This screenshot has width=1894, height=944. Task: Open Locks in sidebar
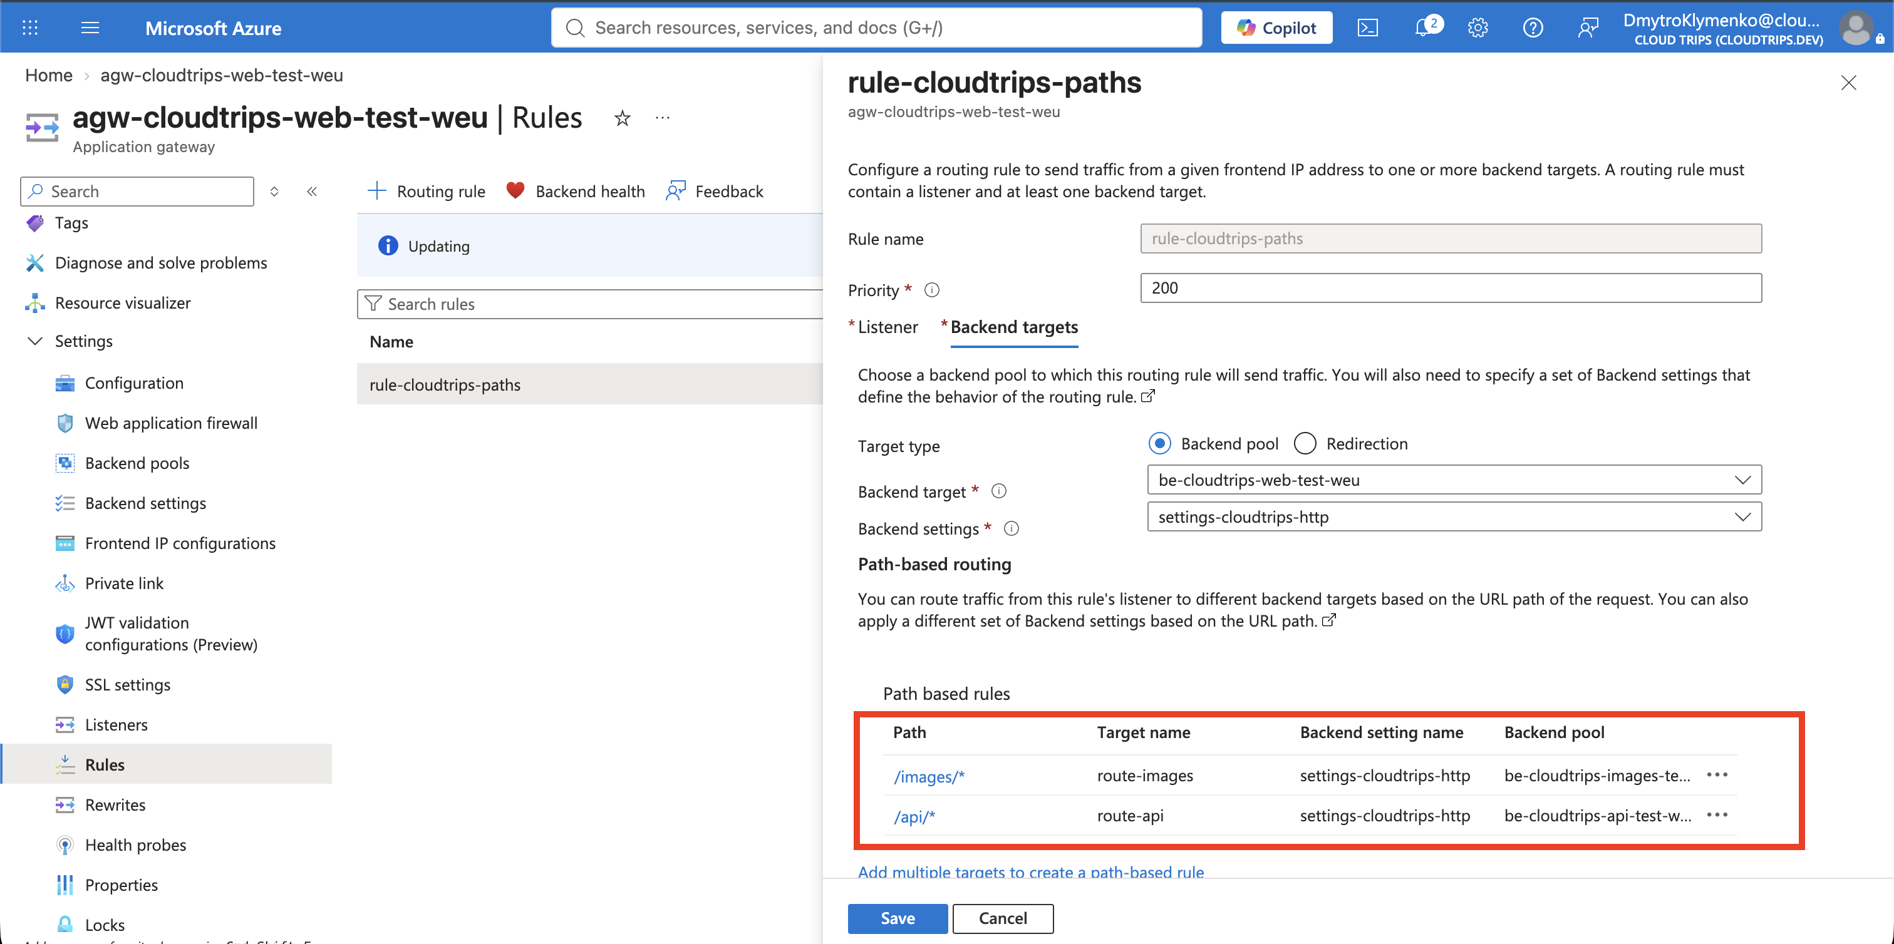click(105, 925)
